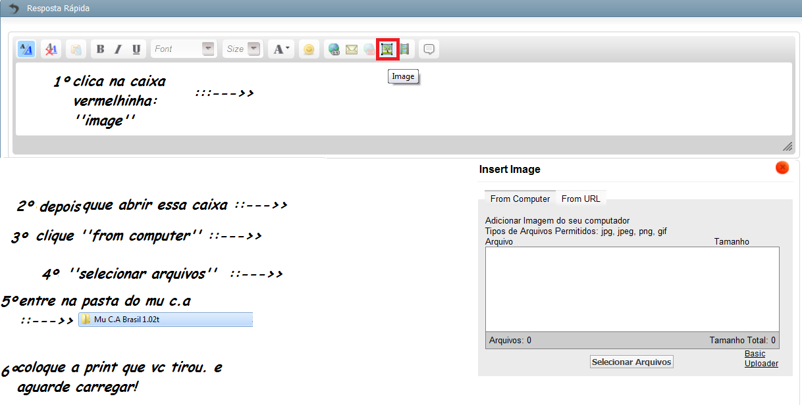This screenshot has height=409, width=802.
Task: Open the font color picker
Action: (281, 49)
